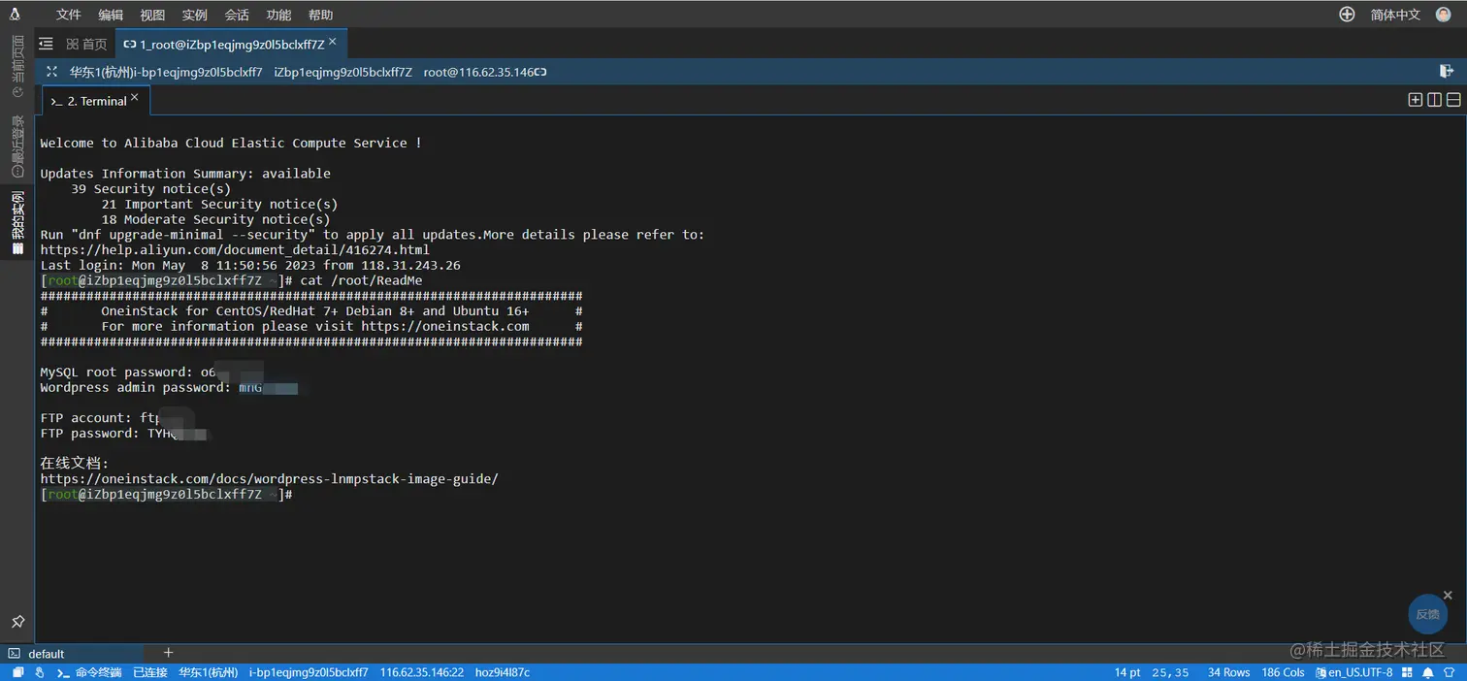Screen dimensions: 1467x681
Task: Click https://help.aliyun.com/document_detail/416274.html link
Action: tap(235, 249)
